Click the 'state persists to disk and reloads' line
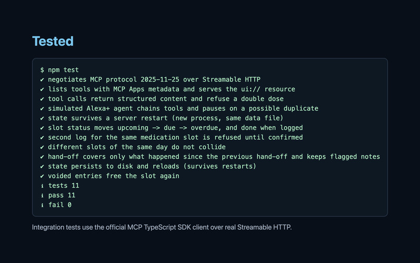The image size is (420, 263). click(148, 166)
